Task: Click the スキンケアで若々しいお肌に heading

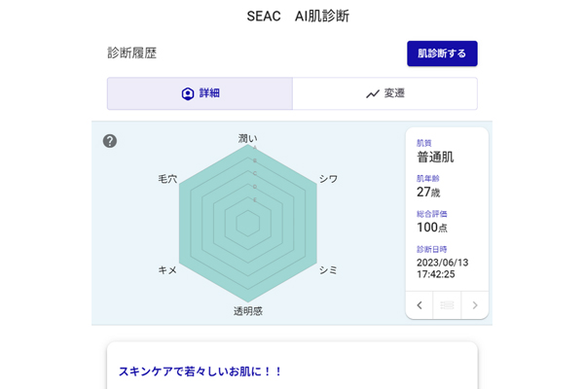Action: [200, 371]
